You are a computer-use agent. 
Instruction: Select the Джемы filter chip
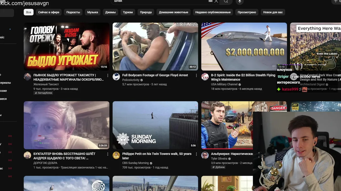coord(111,12)
